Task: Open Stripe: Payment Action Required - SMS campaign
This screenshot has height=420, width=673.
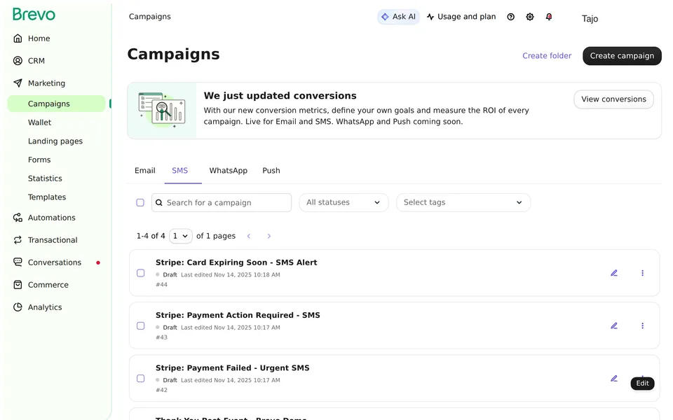Action: click(x=238, y=316)
